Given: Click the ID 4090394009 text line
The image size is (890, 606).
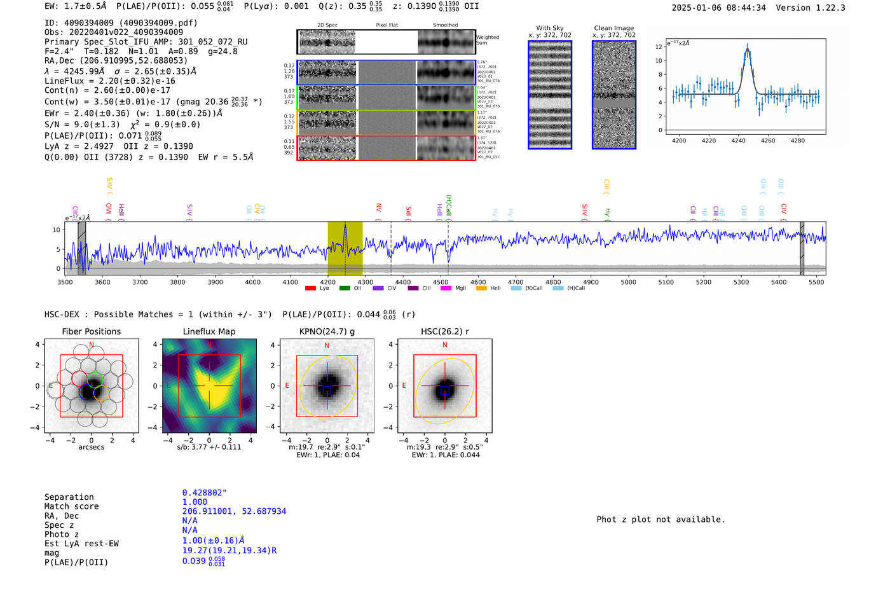Looking at the screenshot, I should [x=121, y=23].
